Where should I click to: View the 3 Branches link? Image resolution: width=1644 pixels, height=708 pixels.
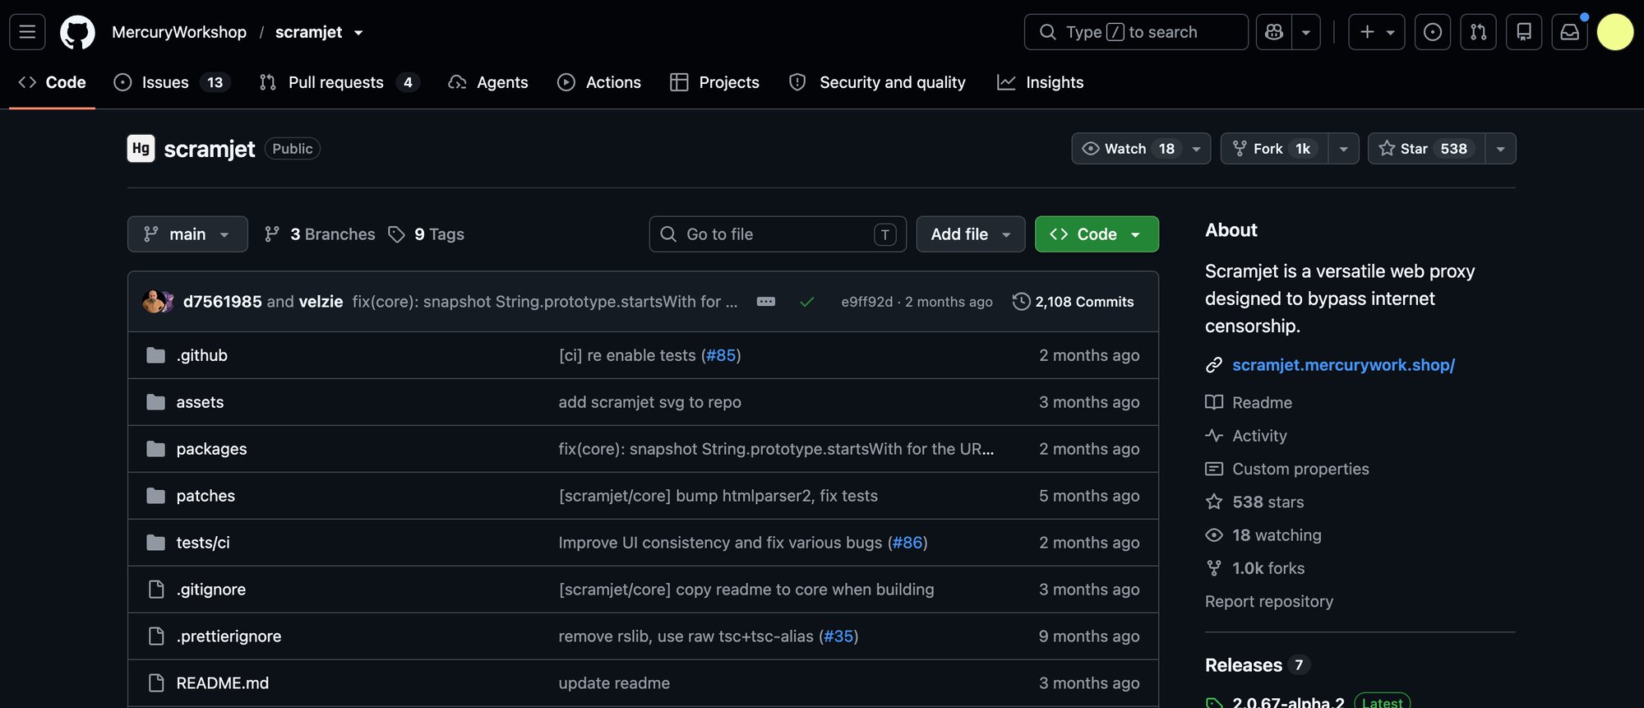pyautogui.click(x=320, y=234)
